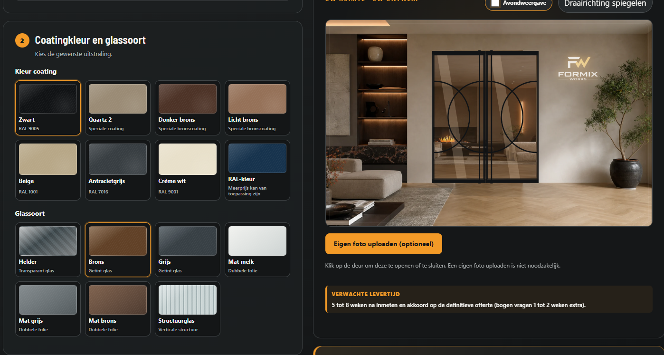Click Eigen foto uploaden (optioneel) button
The width and height of the screenshot is (664, 355).
pos(384,244)
